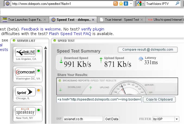184x124 pixels.
Task: Click the 331ms latency value
Action: point(151,62)
